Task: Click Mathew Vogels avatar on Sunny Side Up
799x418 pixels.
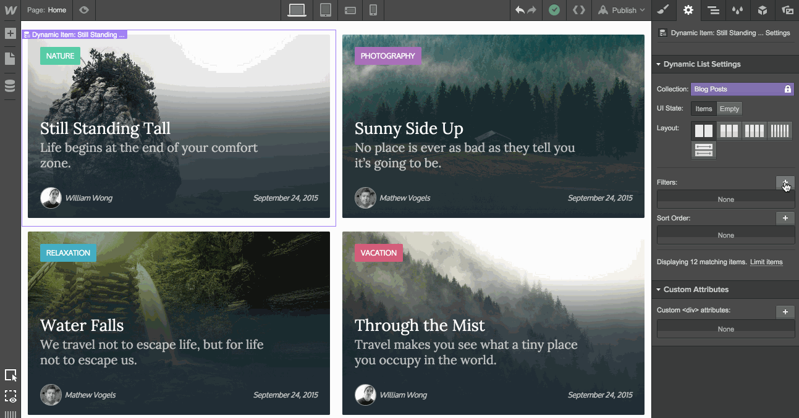Action: [365, 198]
